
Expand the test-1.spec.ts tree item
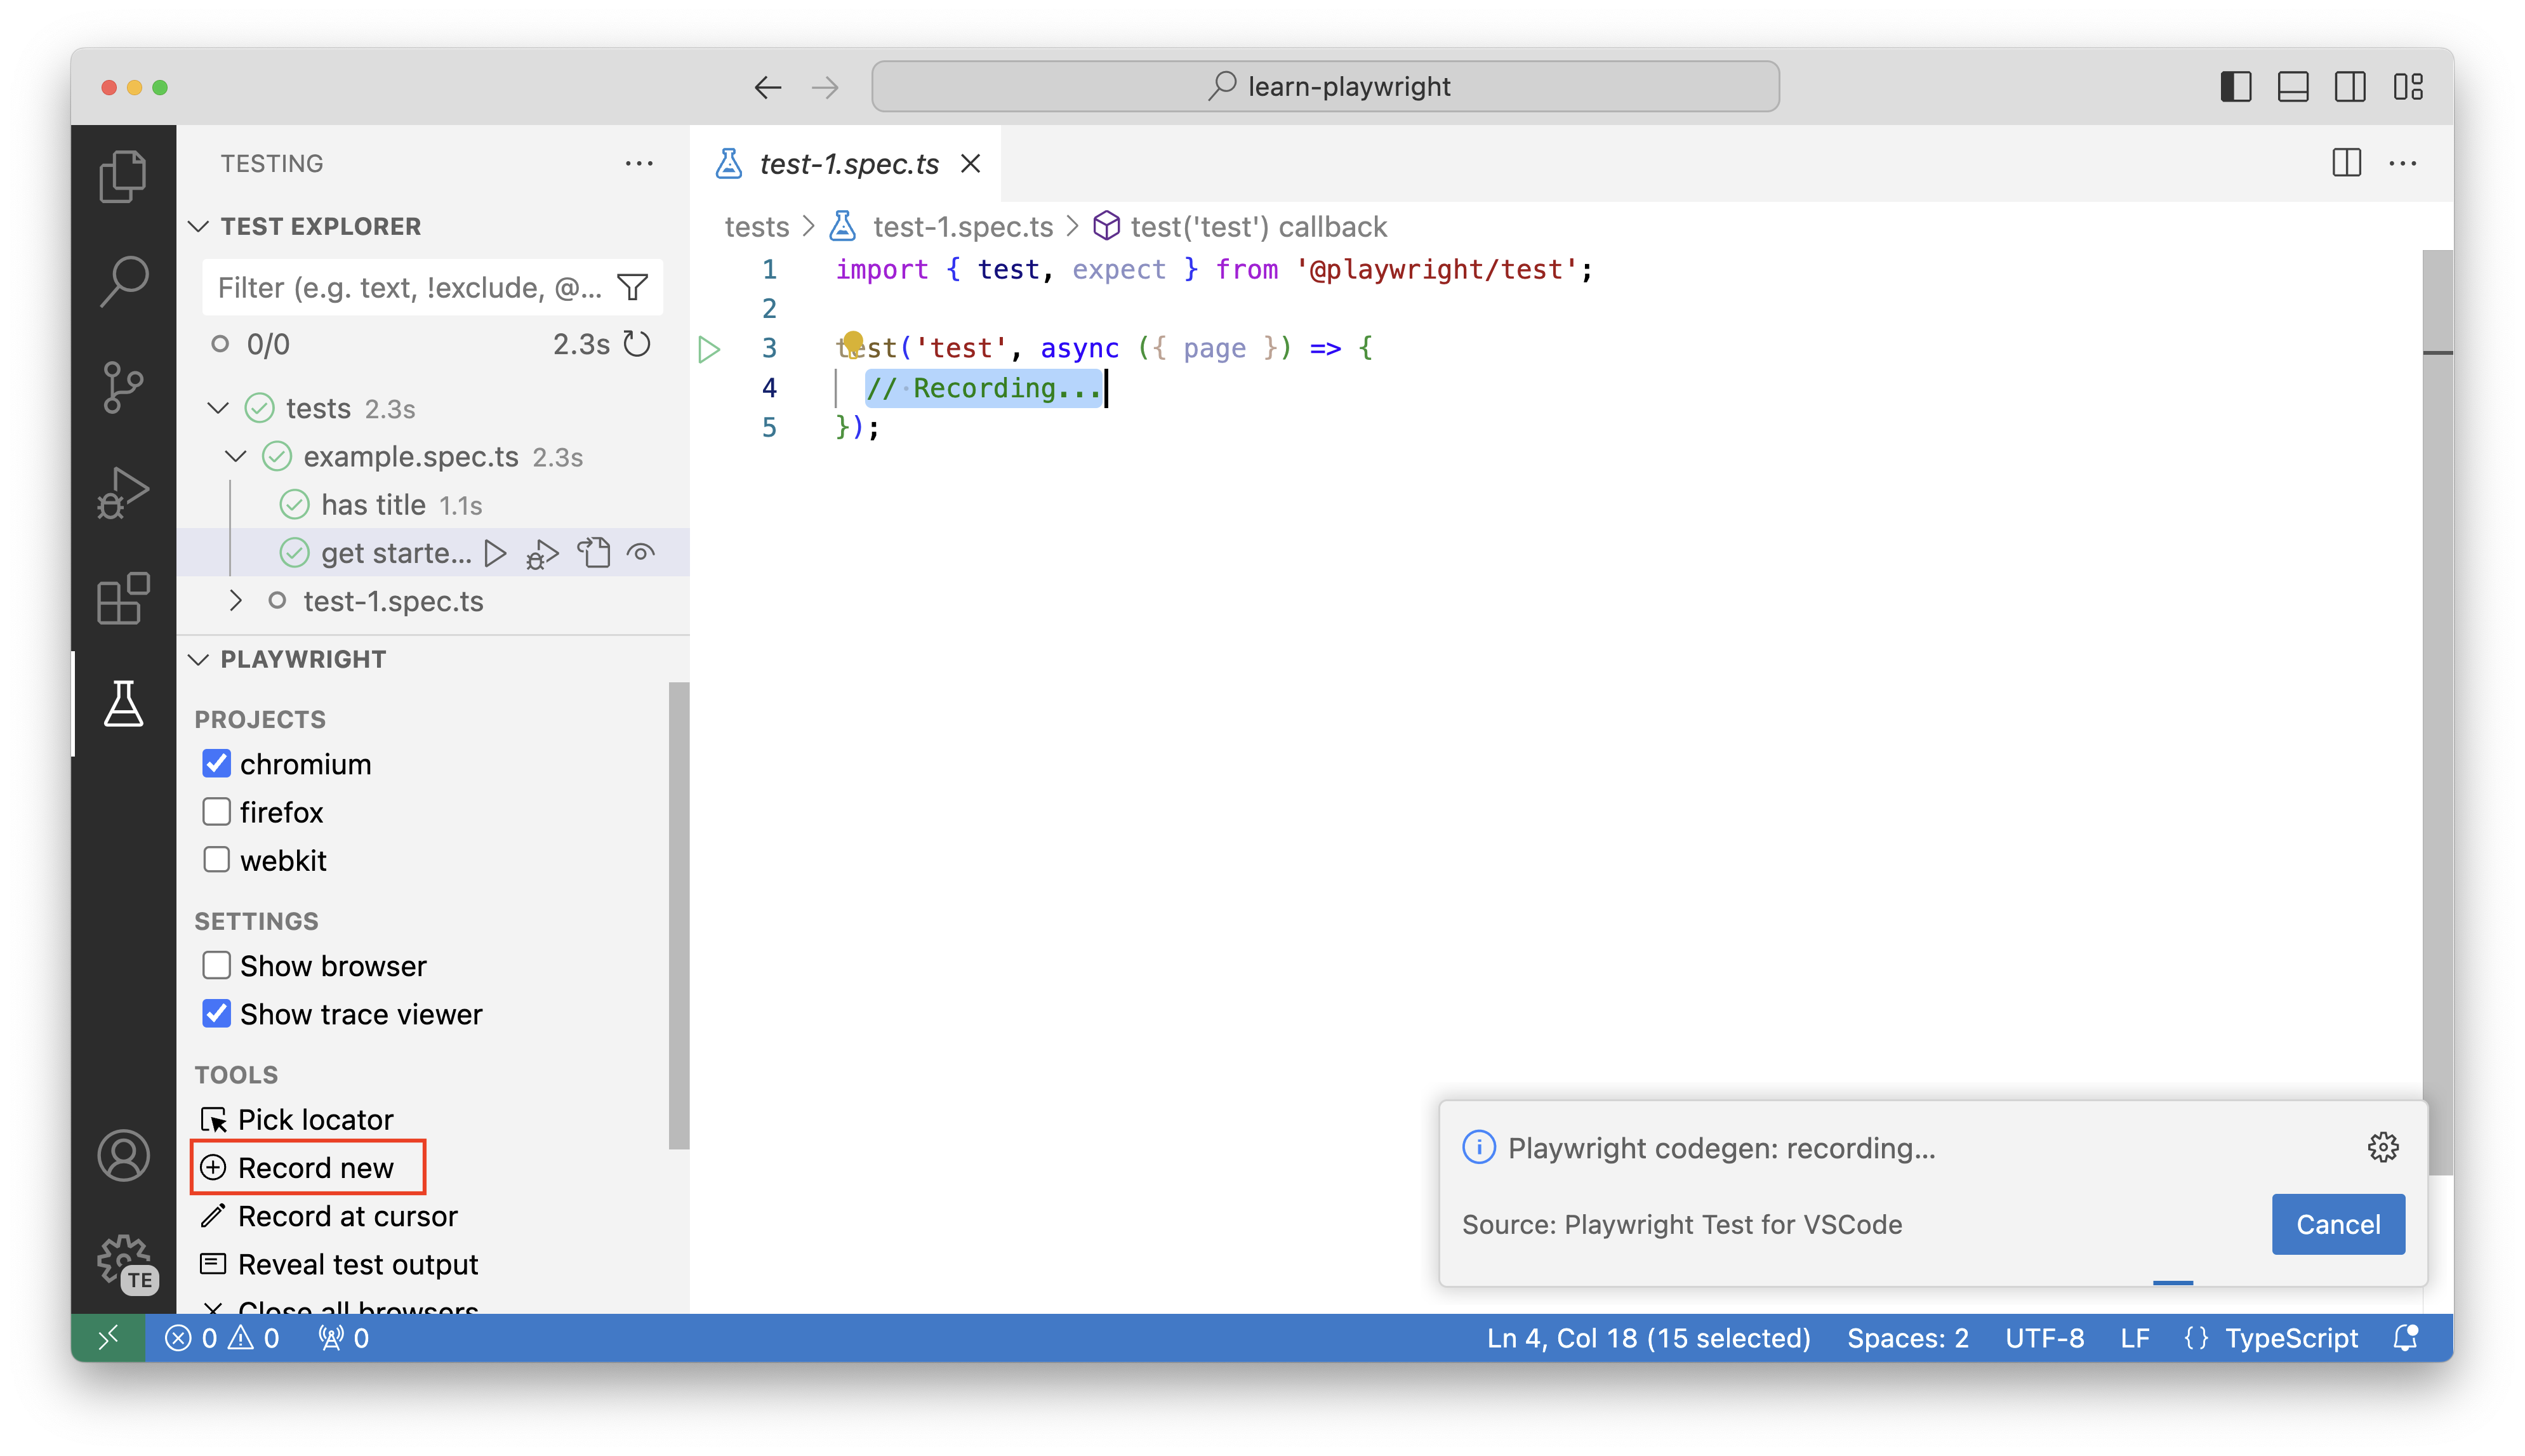[236, 601]
